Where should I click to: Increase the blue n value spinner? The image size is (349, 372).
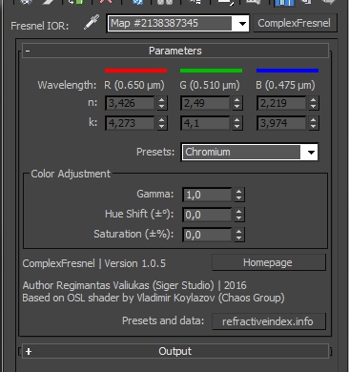point(314,100)
